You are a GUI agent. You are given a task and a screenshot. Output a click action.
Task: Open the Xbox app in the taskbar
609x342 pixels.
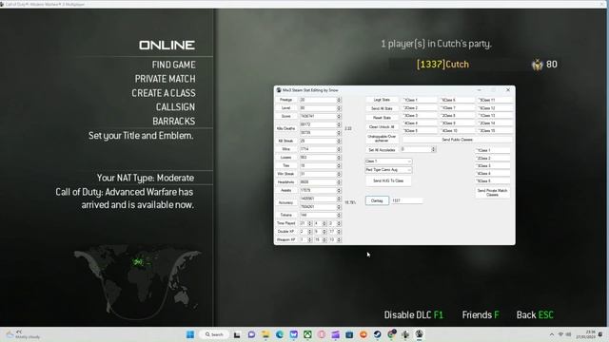[307, 334]
